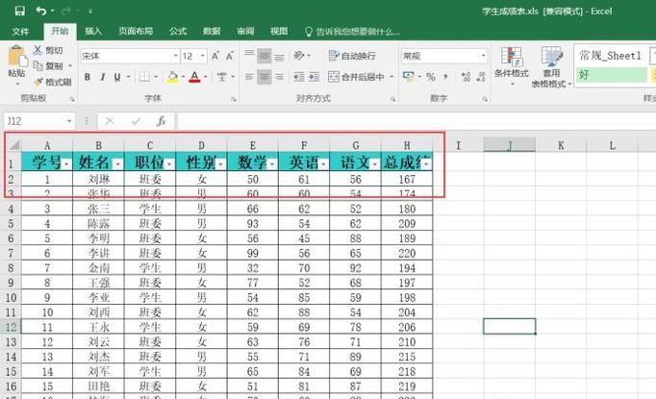Viewport: 656px width, 399px height.
Task: Toggle align text left
Action: click(x=249, y=77)
